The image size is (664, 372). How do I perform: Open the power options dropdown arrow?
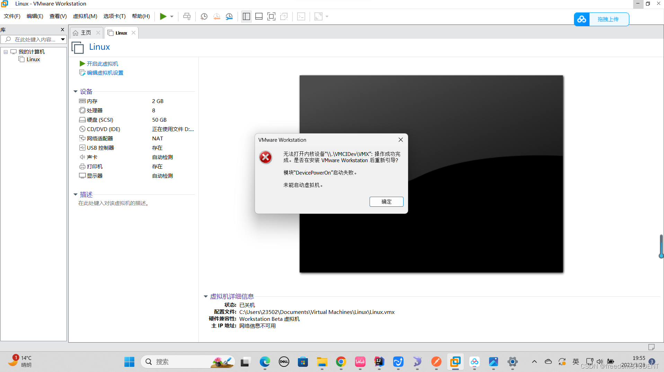(172, 16)
